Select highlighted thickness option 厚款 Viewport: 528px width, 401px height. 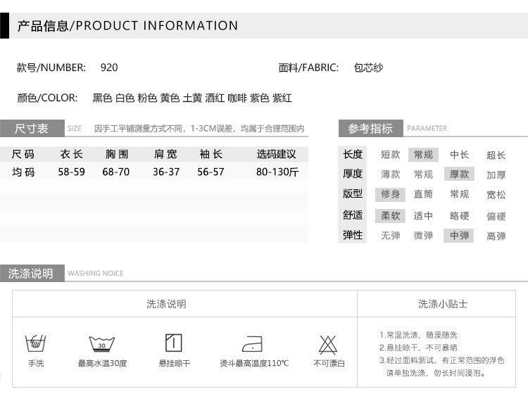click(x=459, y=174)
